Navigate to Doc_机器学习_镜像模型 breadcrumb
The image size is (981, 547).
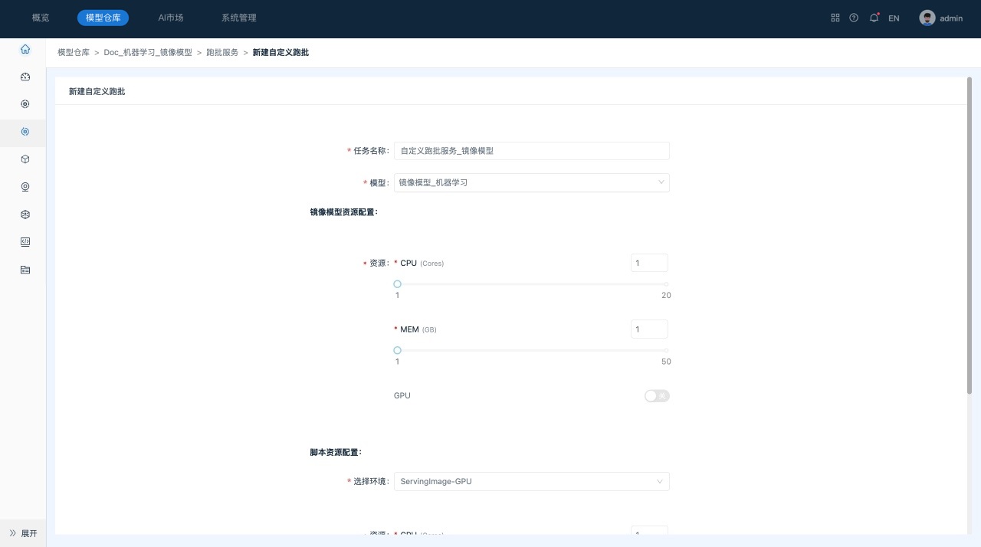[148, 53]
